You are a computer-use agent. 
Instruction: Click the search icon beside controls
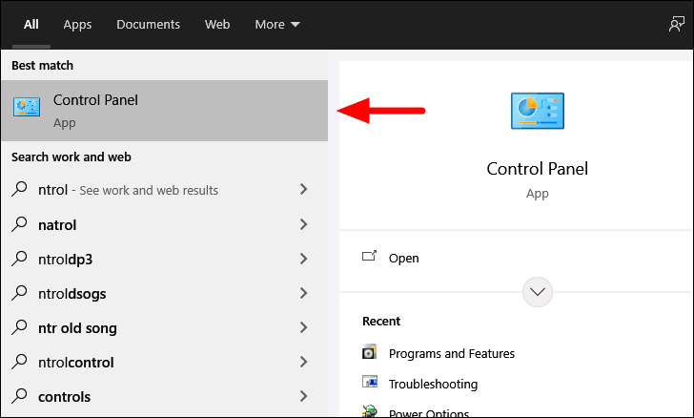tap(19, 396)
